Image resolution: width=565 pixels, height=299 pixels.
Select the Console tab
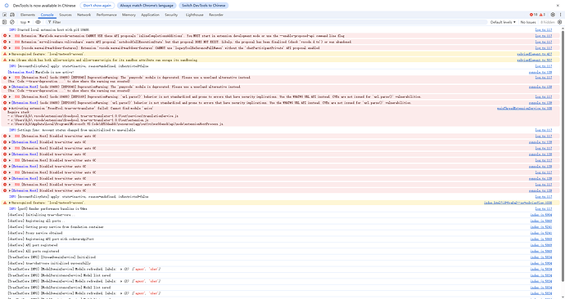[47, 15]
